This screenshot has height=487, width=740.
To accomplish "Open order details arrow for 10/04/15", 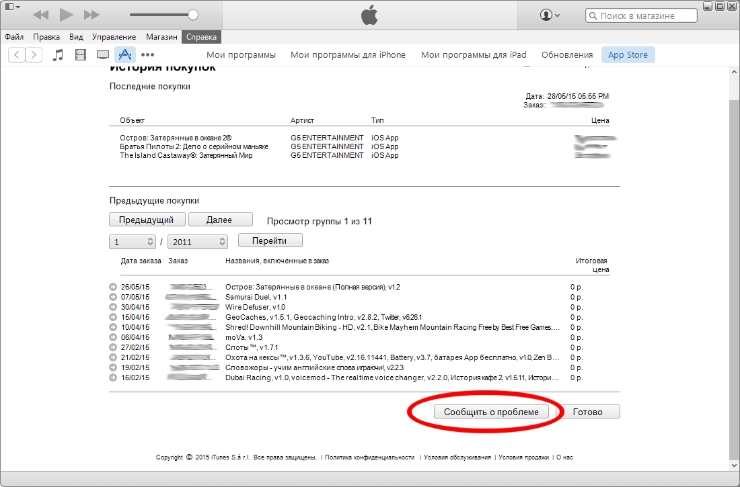I will point(113,327).
